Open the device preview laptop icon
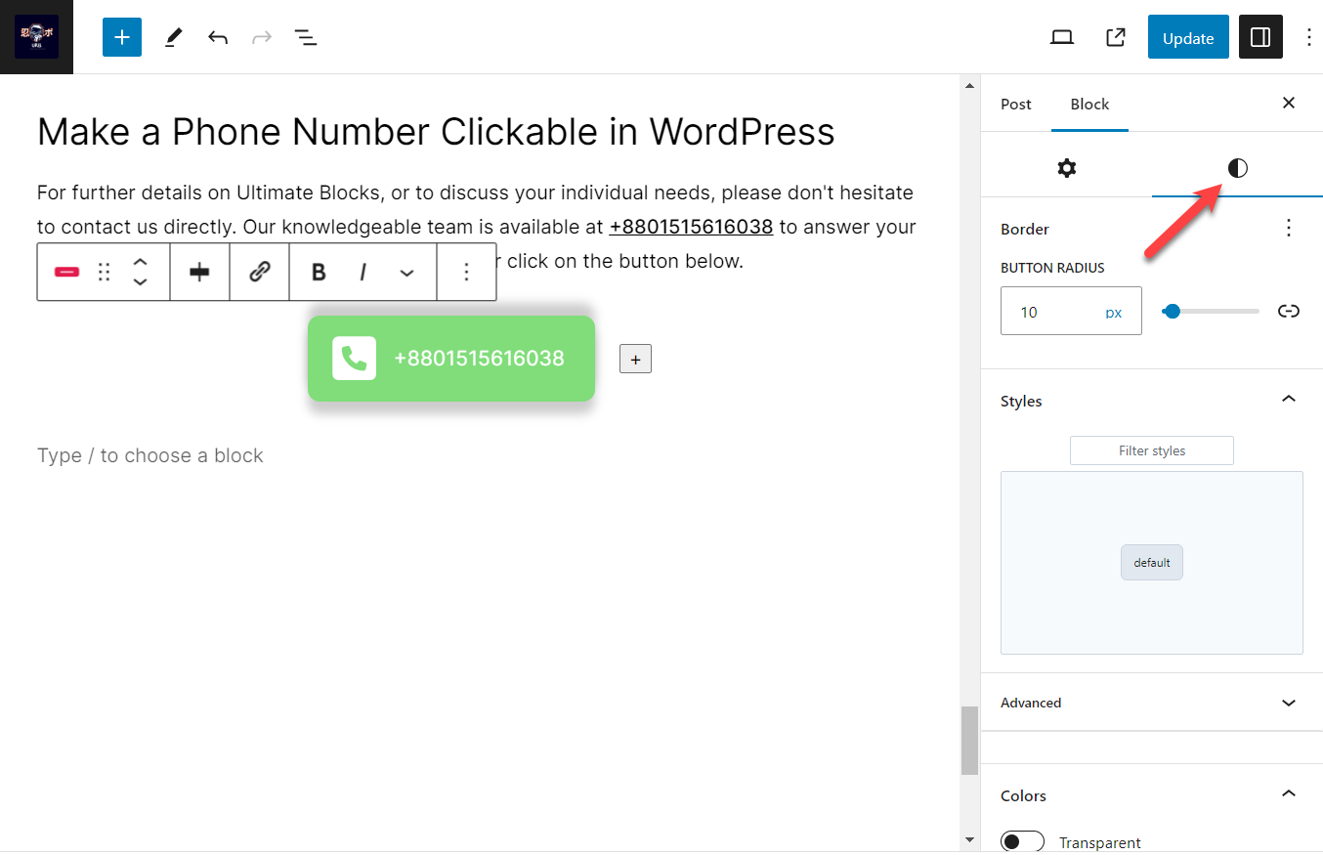 click(1062, 37)
